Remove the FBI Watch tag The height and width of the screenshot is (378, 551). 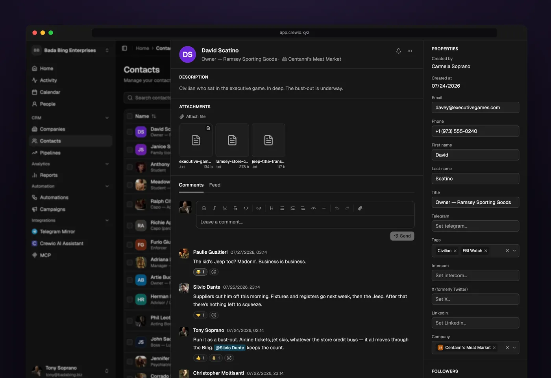486,251
